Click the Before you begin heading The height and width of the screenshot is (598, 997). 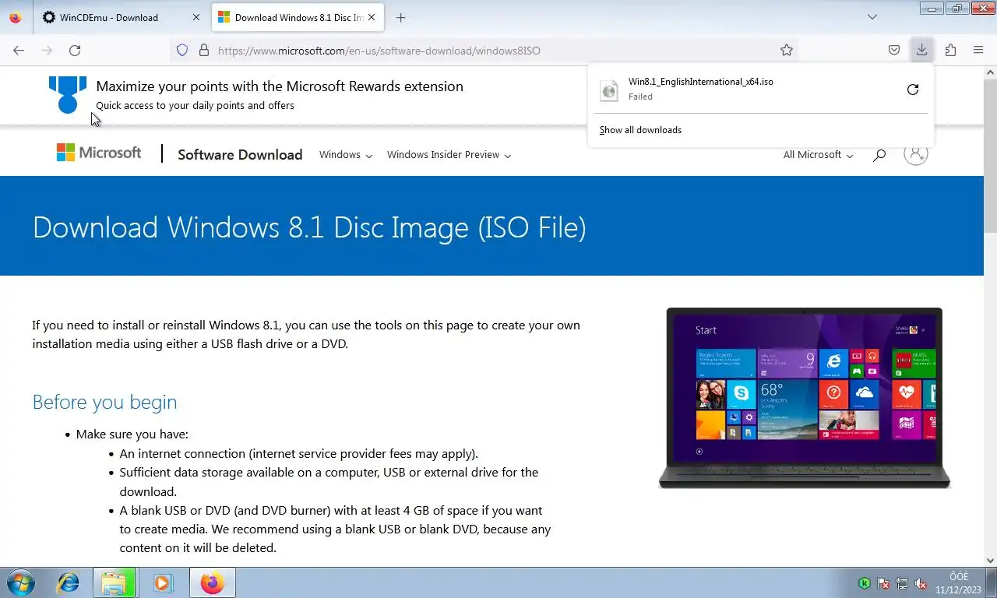(104, 402)
